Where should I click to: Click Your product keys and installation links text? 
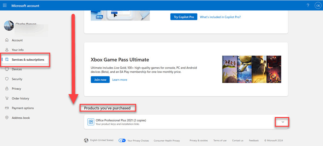[117, 124]
